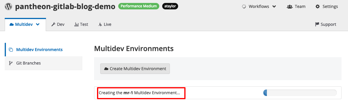Viewport: 348px width, 108px height.
Task: Switch to the Test tab
Action: click(81, 24)
